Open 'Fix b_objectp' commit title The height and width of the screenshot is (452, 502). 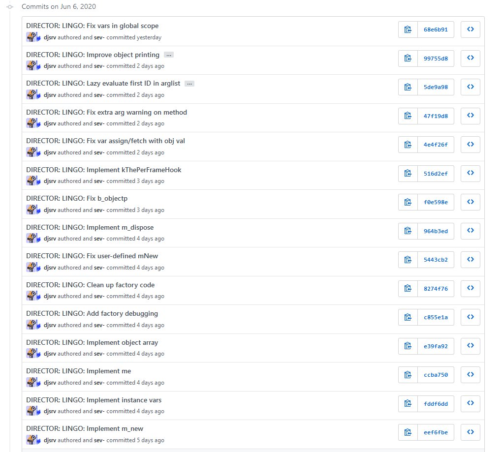(77, 198)
